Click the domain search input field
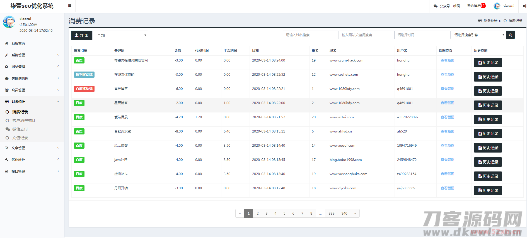This screenshot has height=238, width=527. pyautogui.click(x=311, y=35)
